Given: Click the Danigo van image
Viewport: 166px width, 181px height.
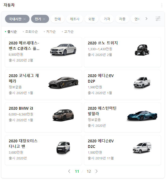Looking at the screenshot, I should [63, 148].
